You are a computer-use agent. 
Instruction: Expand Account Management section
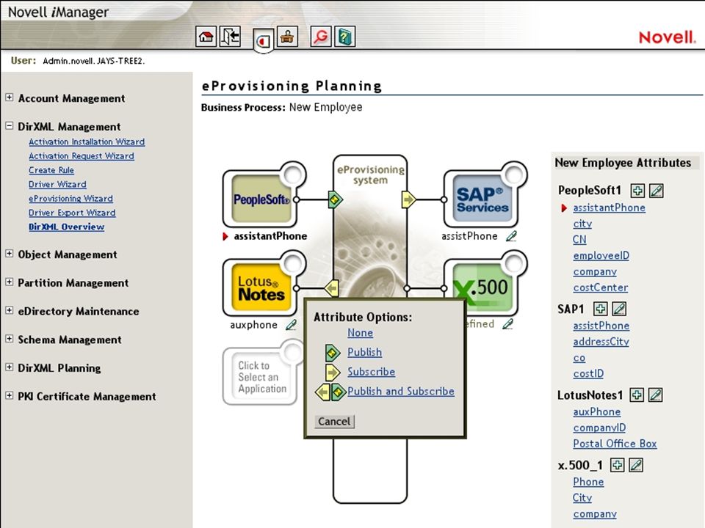click(x=10, y=98)
